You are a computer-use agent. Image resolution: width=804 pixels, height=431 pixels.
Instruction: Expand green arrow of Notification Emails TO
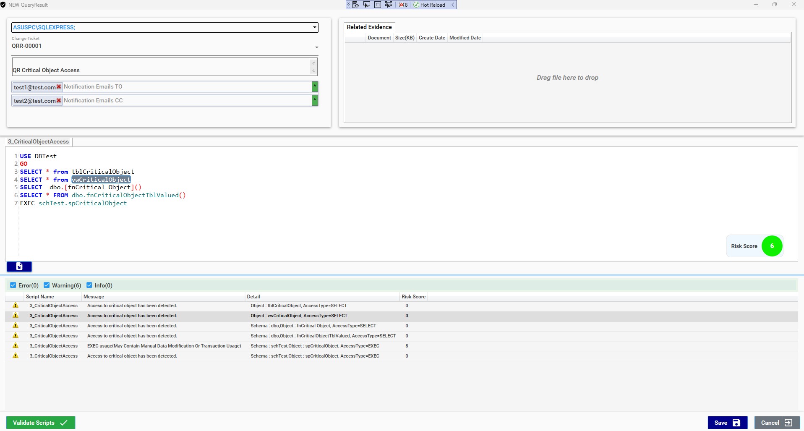[315, 86]
